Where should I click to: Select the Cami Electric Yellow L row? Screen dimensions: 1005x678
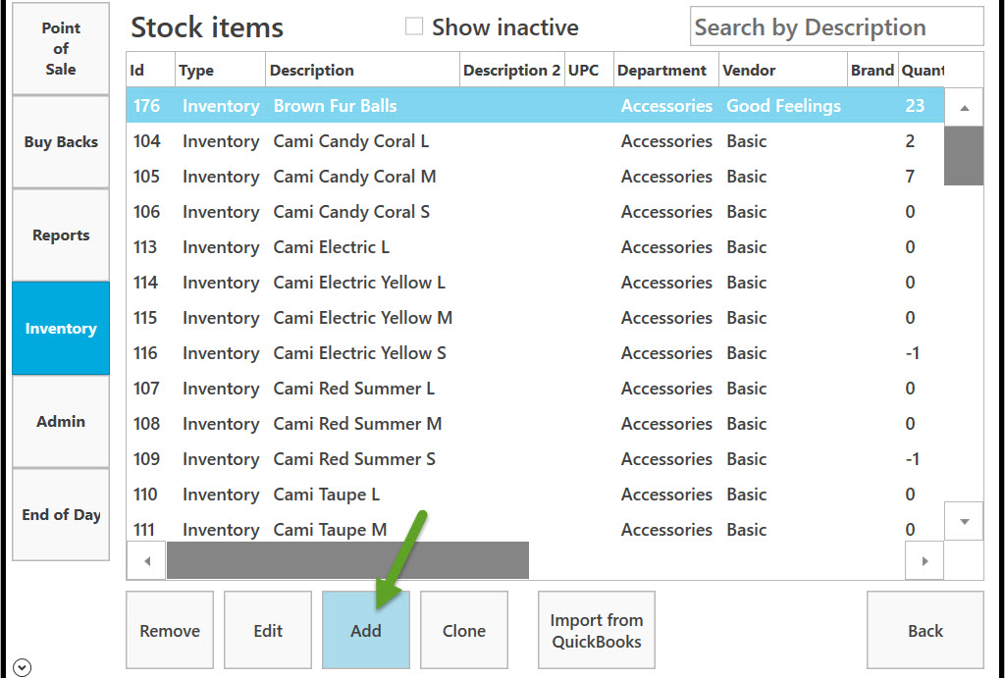pos(535,282)
